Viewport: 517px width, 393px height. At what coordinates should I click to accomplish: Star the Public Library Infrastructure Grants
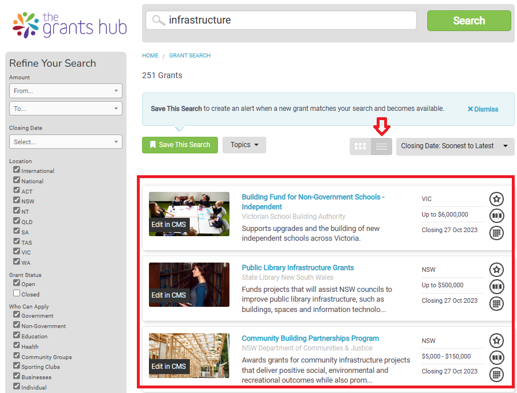pyautogui.click(x=496, y=269)
